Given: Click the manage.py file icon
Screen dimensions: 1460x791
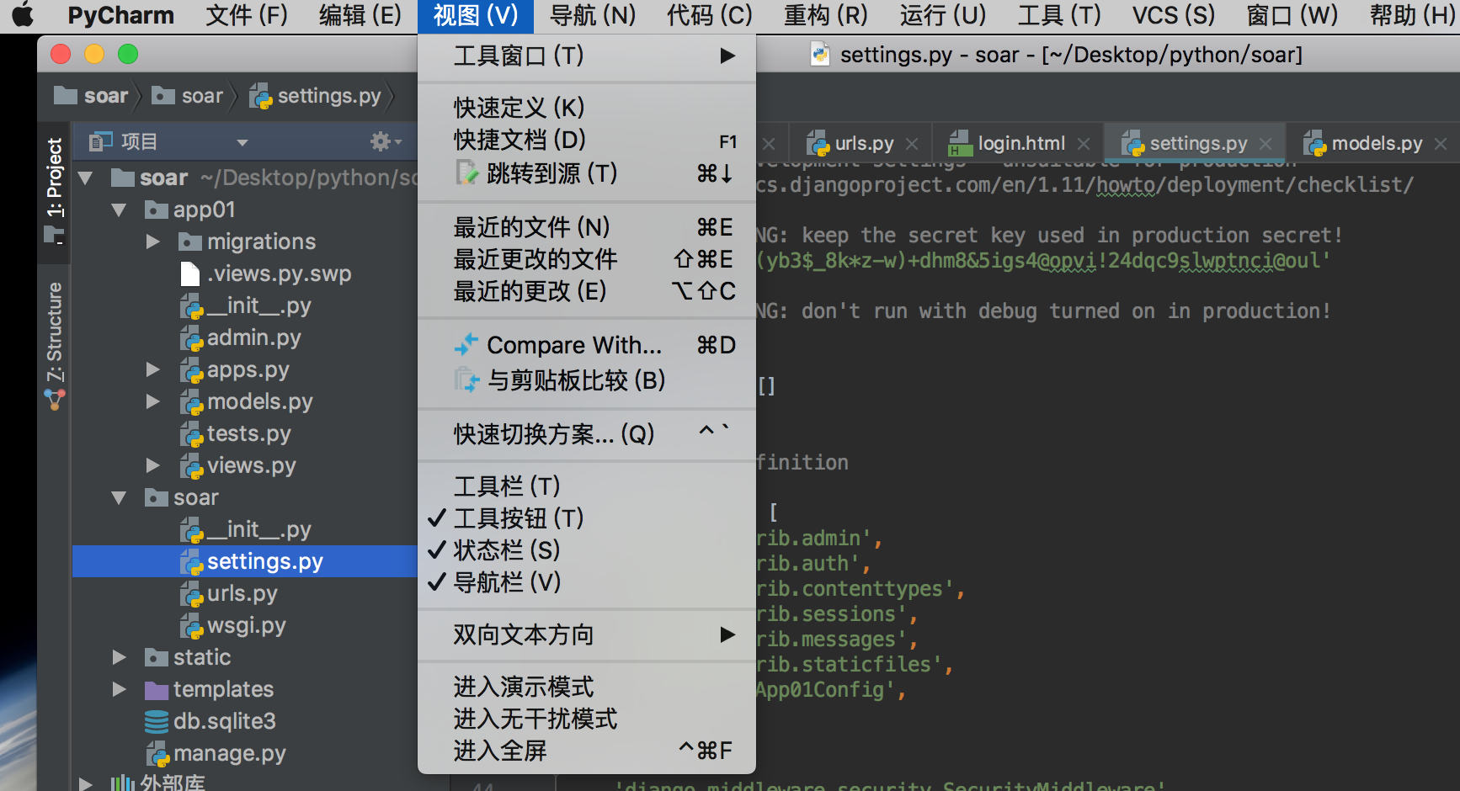Looking at the screenshot, I should (157, 754).
